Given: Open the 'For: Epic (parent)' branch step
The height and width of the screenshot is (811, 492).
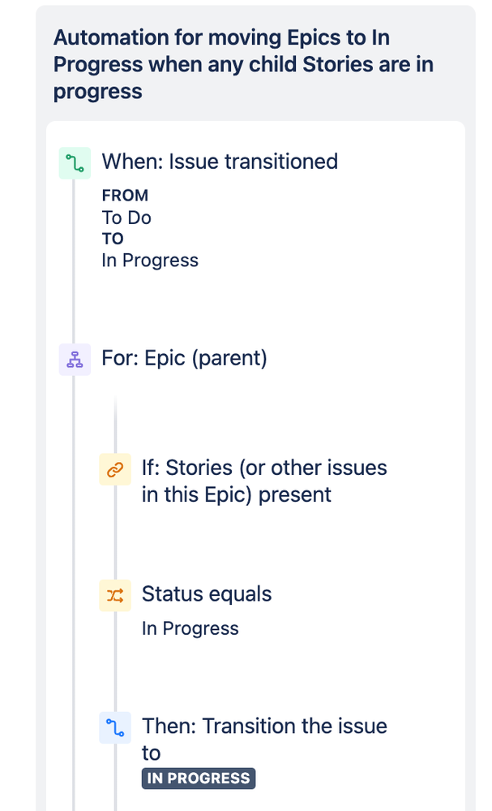Looking at the screenshot, I should tap(184, 358).
